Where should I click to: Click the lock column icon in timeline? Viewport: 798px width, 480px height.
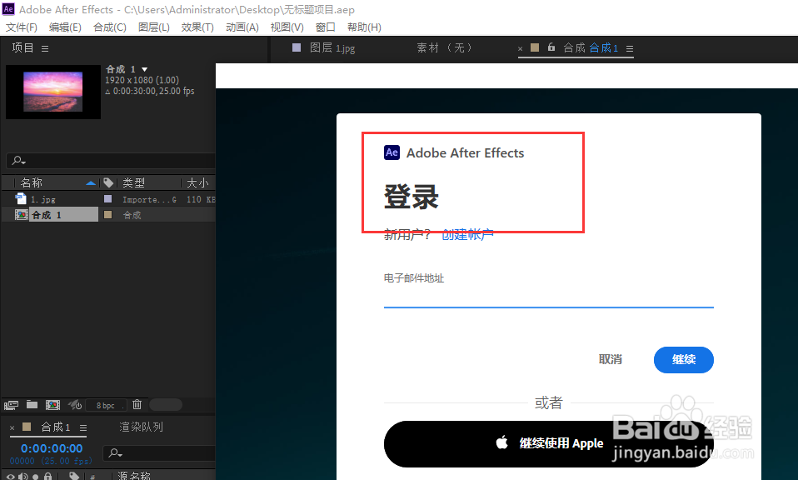(47, 477)
